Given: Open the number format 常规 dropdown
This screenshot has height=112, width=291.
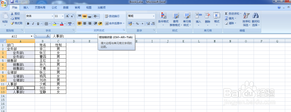Looking at the screenshot, I should click(x=154, y=16).
